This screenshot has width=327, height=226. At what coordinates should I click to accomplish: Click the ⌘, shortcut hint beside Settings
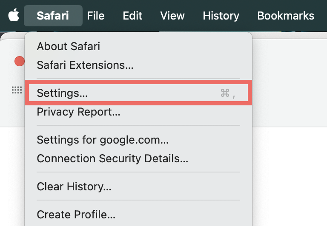pyautogui.click(x=228, y=93)
